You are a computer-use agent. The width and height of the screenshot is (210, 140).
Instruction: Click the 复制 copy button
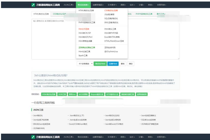pyautogui.click(x=123, y=64)
